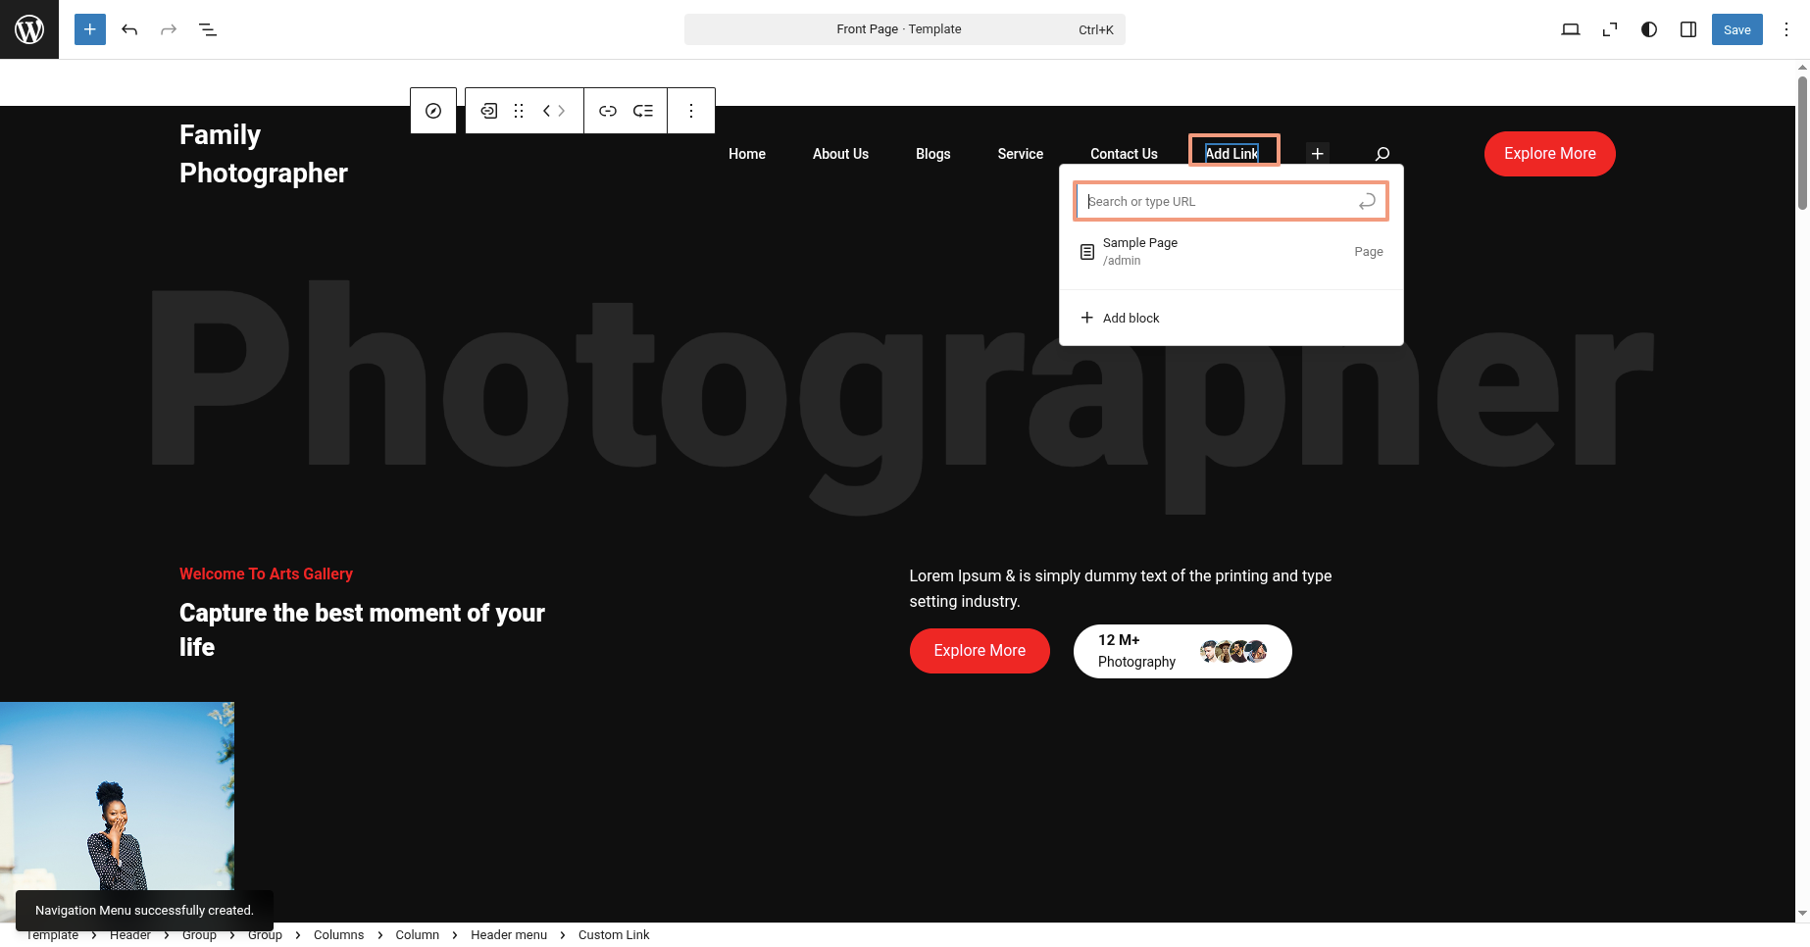Select the 12 M+ Photography badge

coord(1182,651)
